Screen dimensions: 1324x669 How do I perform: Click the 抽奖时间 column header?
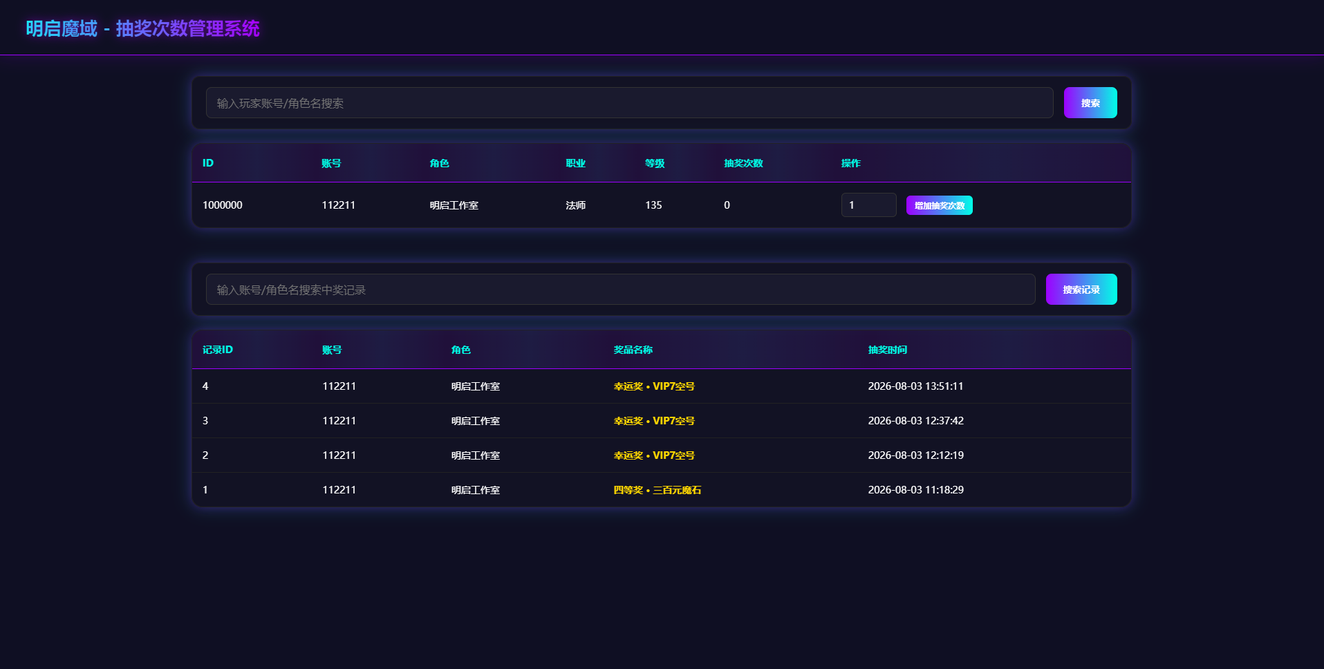(888, 350)
